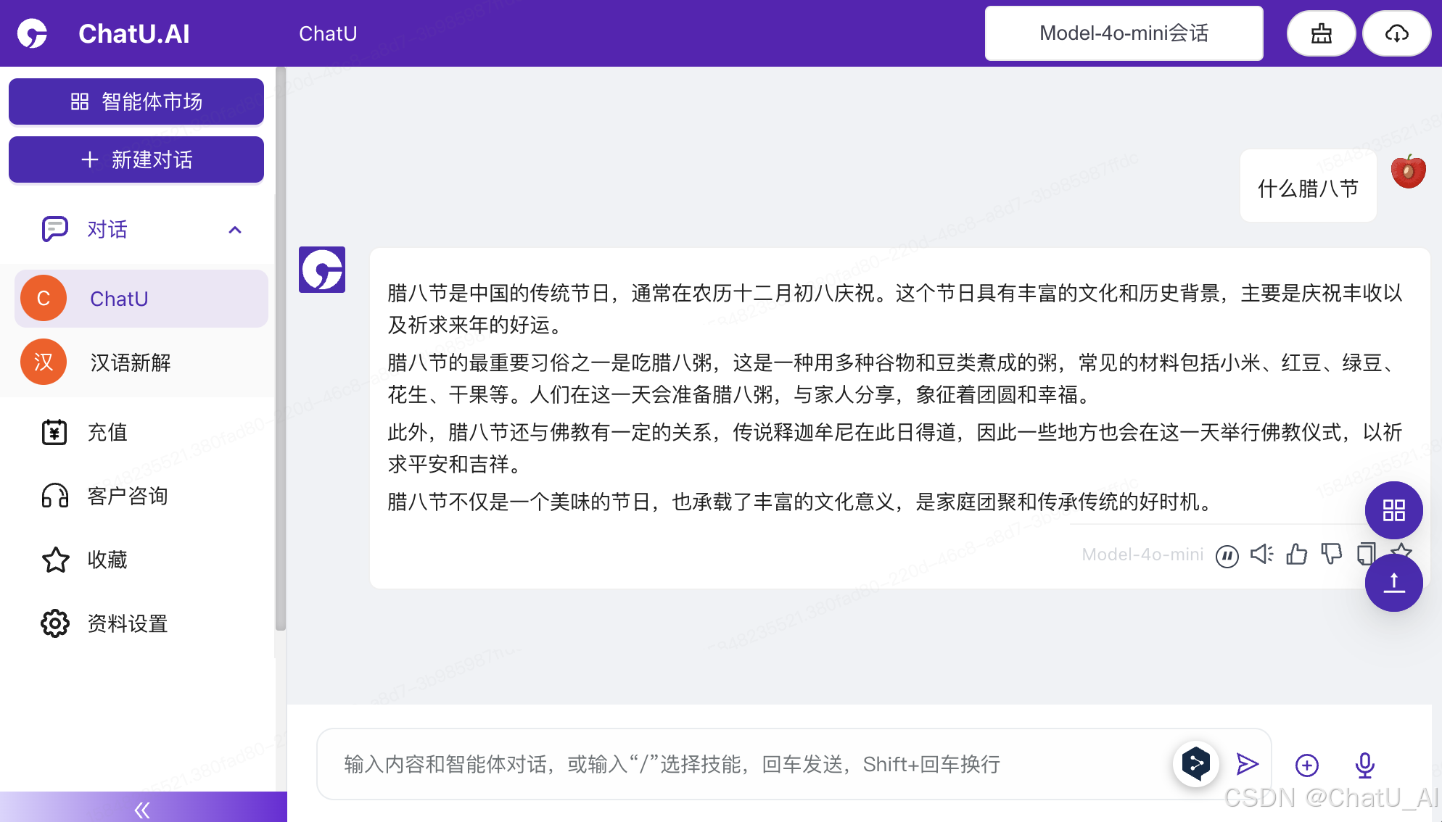Open 资料设置 profile settings
1442x822 pixels.
click(x=127, y=623)
